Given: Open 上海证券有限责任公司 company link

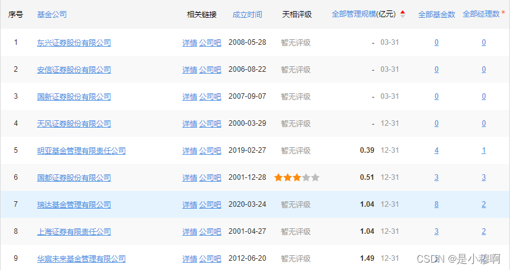Looking at the screenshot, I should click(x=74, y=231).
